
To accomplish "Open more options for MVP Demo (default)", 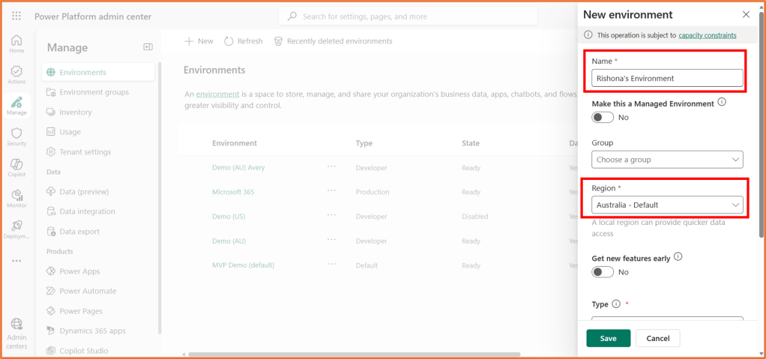I will pos(332,264).
